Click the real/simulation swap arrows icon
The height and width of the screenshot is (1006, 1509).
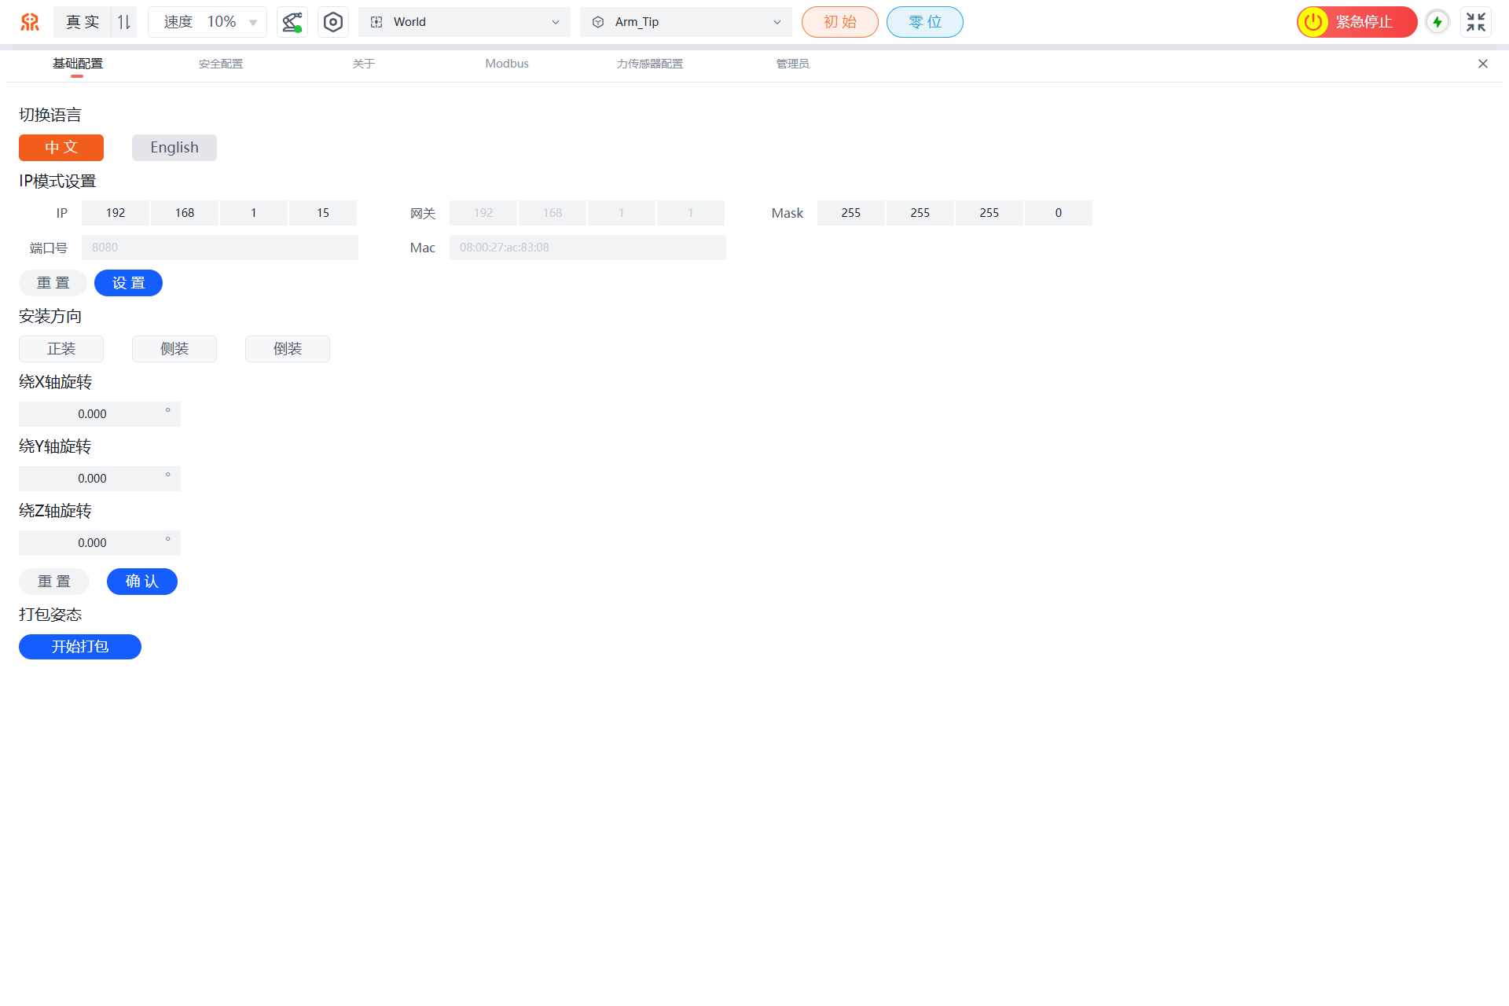pyautogui.click(x=124, y=22)
